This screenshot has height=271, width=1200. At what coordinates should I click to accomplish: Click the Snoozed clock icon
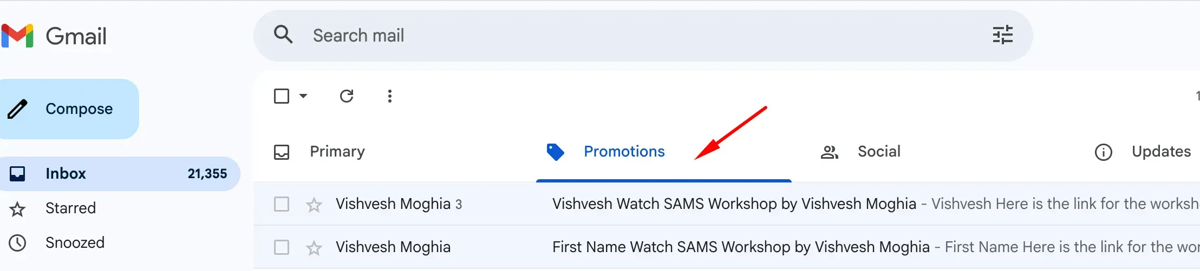[17, 242]
